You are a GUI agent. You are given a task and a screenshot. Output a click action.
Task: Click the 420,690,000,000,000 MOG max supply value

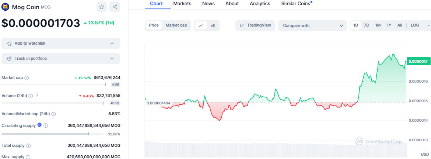click(x=94, y=157)
